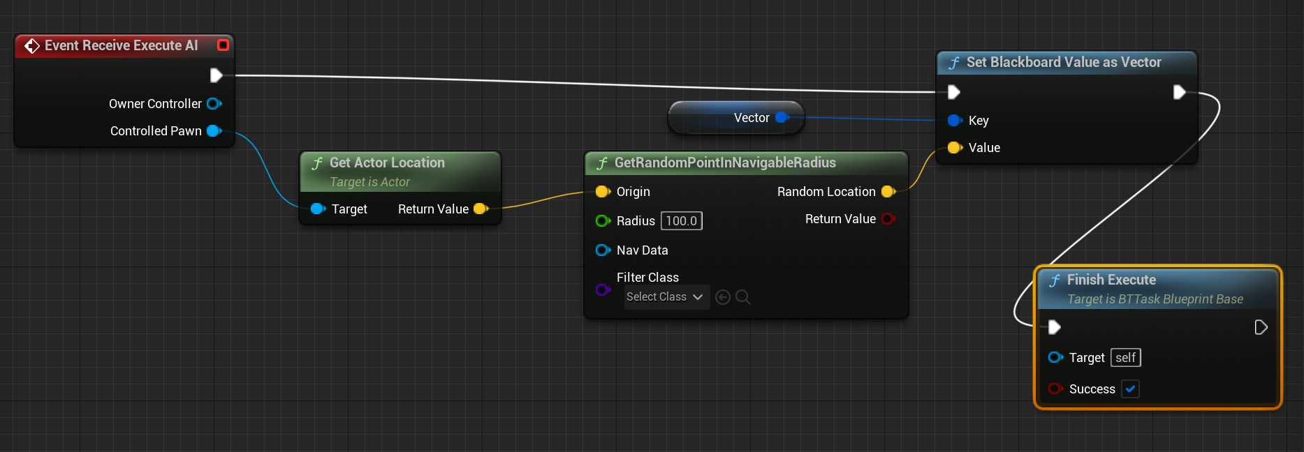
Task: Select the Event Receive Execute AI node title
Action: coord(122,45)
